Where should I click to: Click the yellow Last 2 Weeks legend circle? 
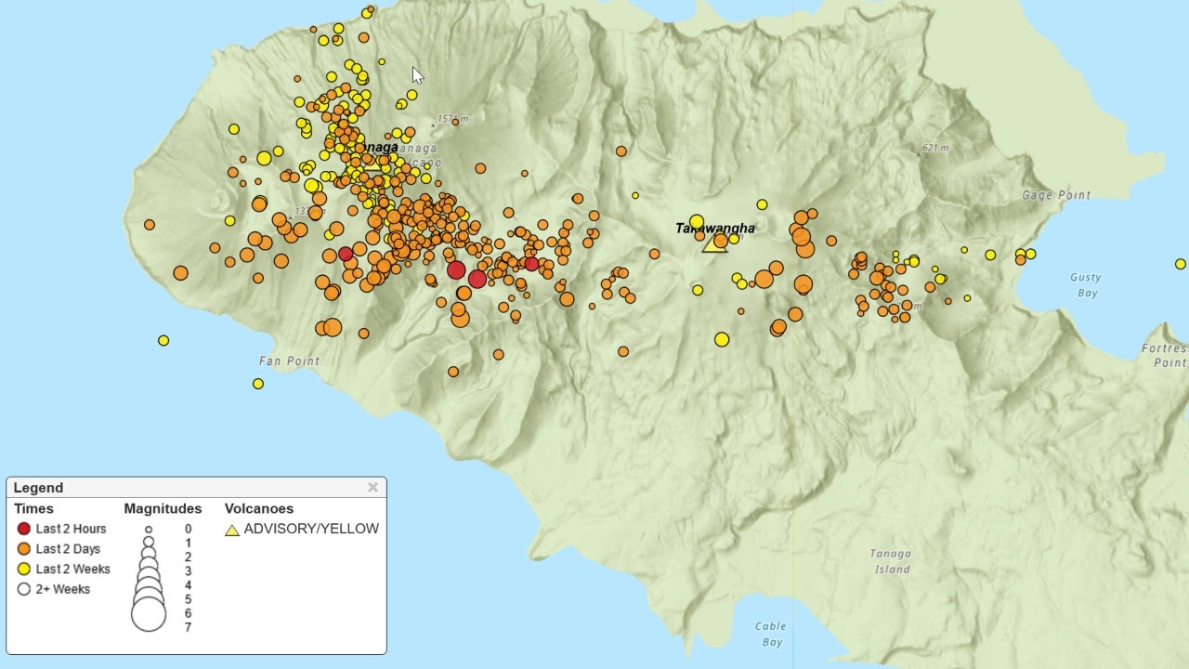pos(24,569)
